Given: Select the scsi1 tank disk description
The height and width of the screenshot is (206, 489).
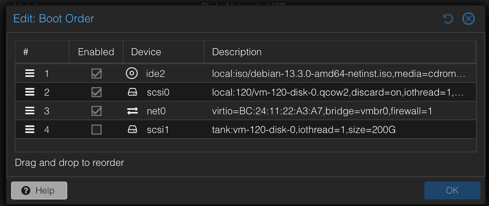Looking at the screenshot, I should [x=304, y=130].
